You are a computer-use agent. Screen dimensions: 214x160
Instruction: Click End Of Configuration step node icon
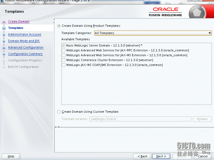click(4, 67)
